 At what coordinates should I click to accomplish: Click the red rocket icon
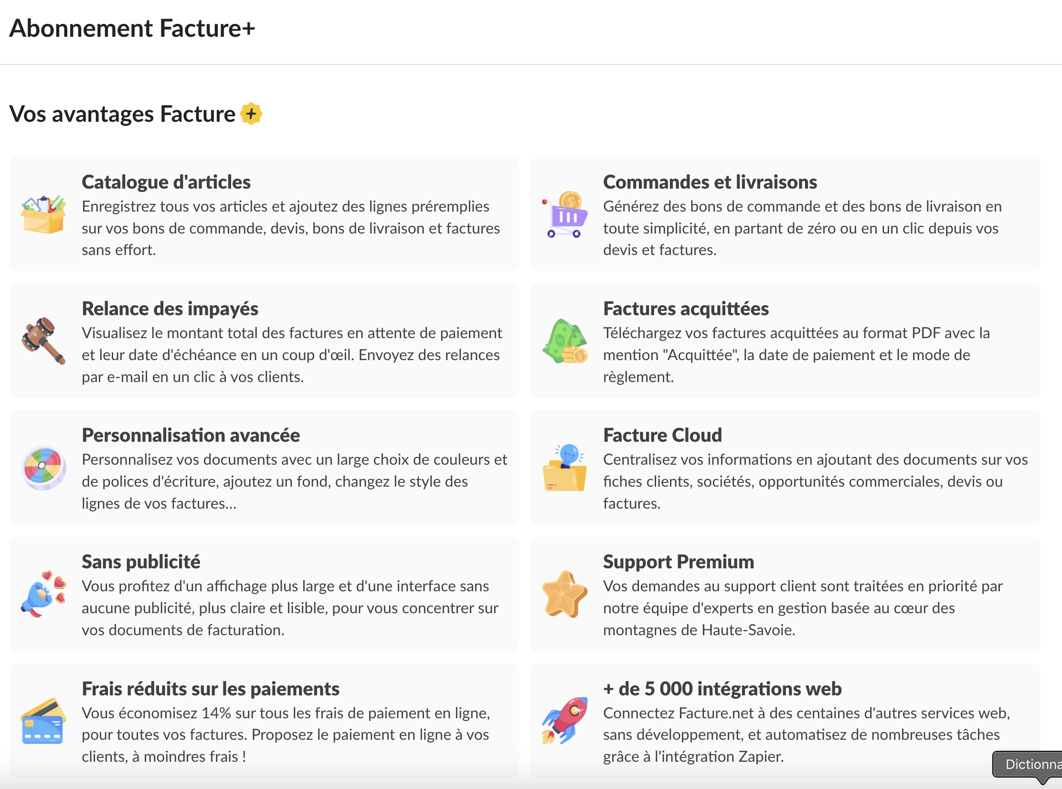pos(565,721)
